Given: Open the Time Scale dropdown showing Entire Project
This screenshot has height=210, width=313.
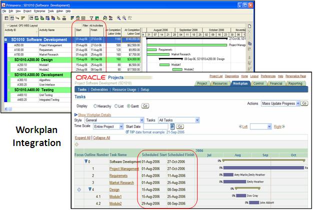Looking at the screenshot, I should [x=108, y=126].
